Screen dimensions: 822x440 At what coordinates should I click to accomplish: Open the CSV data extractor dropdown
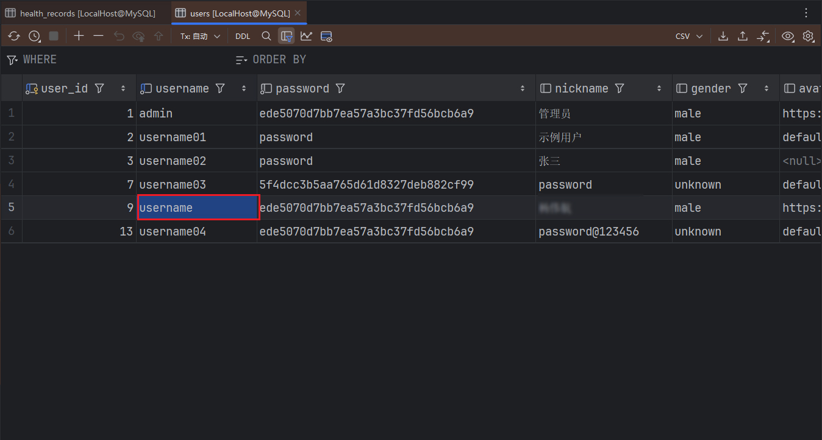click(689, 36)
